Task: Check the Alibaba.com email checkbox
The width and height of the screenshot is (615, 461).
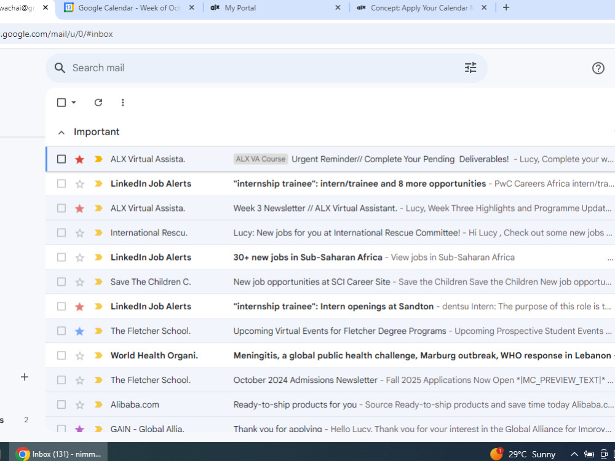Action: (61, 404)
